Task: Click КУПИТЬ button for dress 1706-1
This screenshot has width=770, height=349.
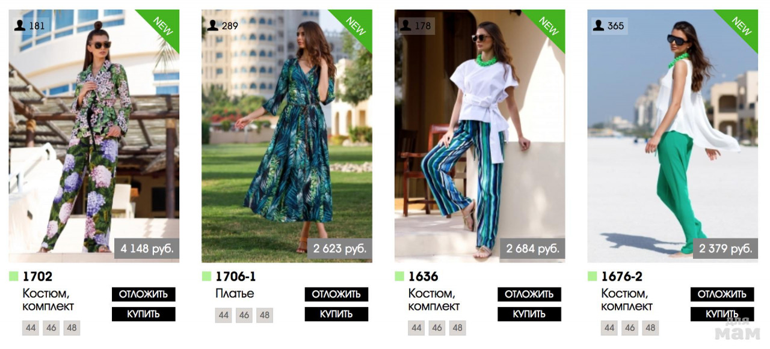Action: (336, 314)
